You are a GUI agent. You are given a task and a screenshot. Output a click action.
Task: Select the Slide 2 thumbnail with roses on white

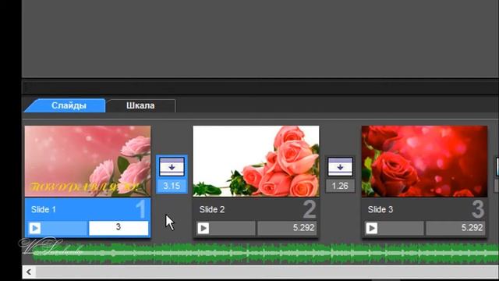pos(257,161)
